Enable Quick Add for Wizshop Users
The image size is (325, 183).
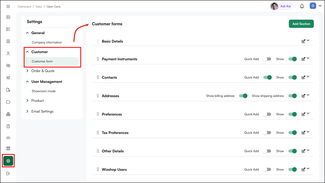click(267, 169)
